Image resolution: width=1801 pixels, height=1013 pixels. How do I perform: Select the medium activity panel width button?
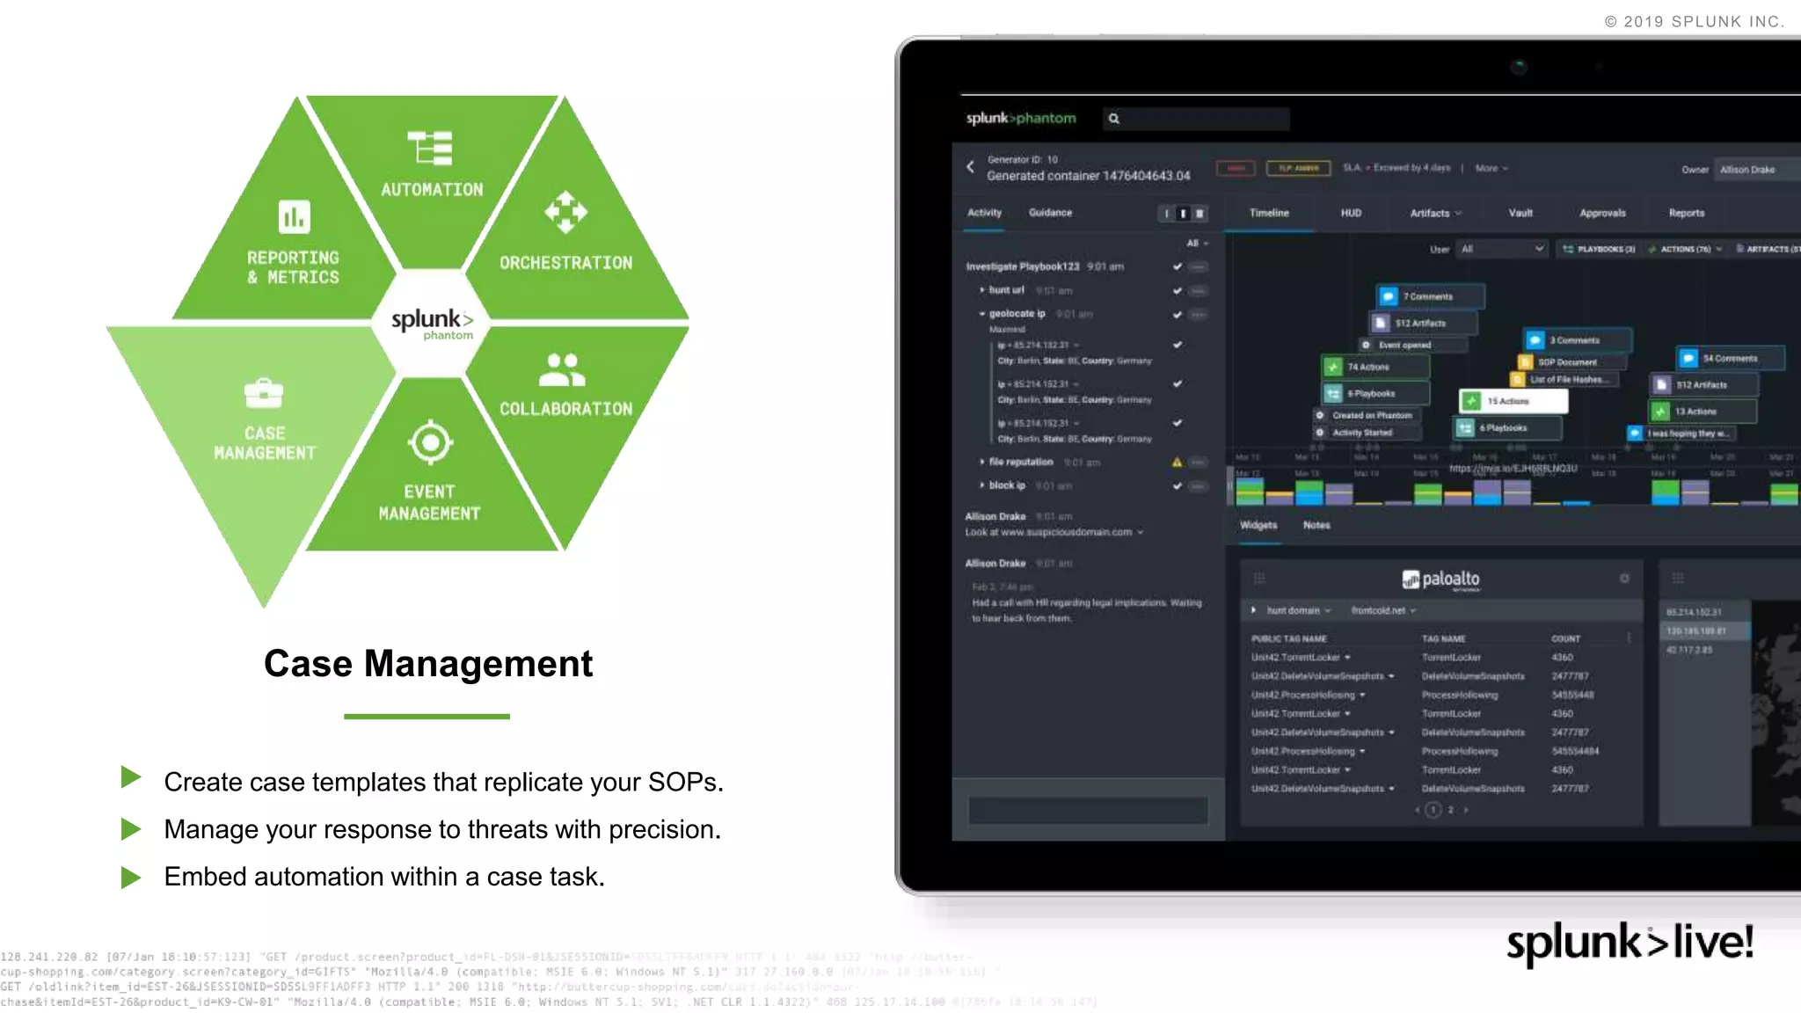click(1183, 213)
